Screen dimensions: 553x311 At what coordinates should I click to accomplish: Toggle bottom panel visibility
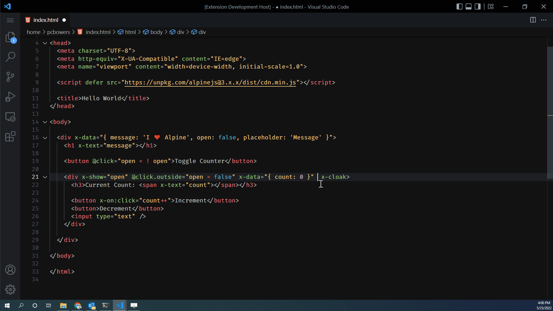coord(469,7)
